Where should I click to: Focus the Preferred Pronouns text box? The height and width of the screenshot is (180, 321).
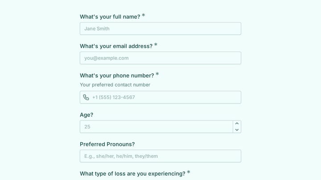point(160,156)
